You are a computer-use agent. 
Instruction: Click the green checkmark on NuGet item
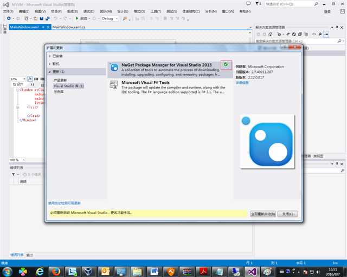click(x=226, y=64)
